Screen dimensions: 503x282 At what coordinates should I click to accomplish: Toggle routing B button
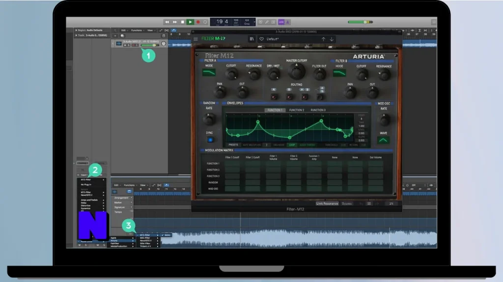pyautogui.click(x=289, y=96)
